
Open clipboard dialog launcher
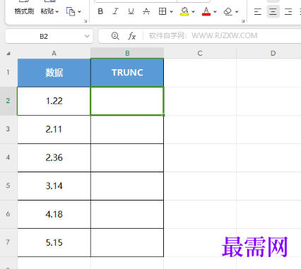85,21
